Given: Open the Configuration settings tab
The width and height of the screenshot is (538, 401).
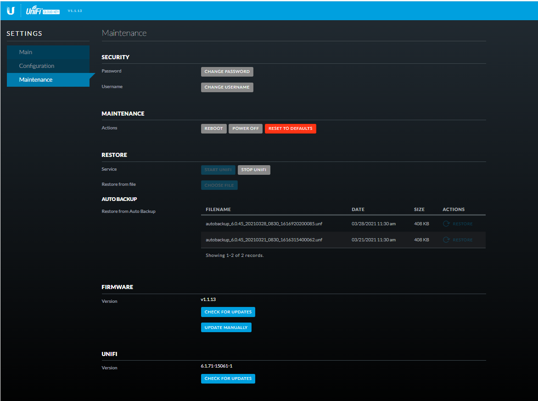Looking at the screenshot, I should [37, 66].
